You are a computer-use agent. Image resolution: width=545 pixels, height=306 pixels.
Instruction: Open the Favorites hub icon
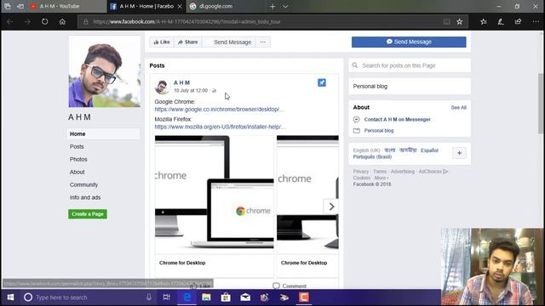pyautogui.click(x=484, y=21)
